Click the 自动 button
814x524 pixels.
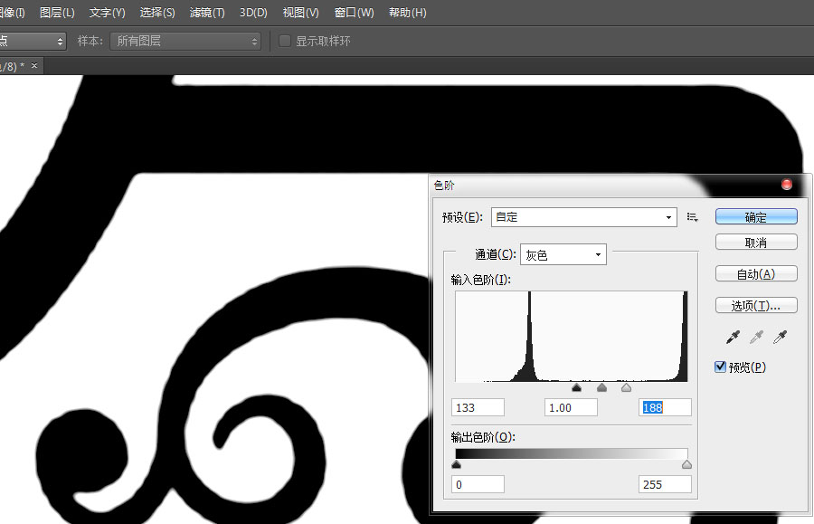pyautogui.click(x=756, y=274)
